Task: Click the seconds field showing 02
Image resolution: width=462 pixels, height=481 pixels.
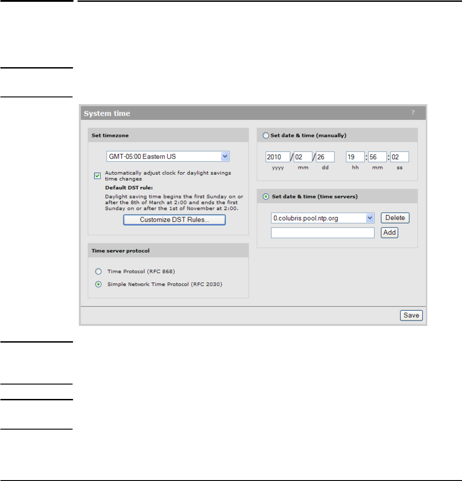Action: click(399, 157)
